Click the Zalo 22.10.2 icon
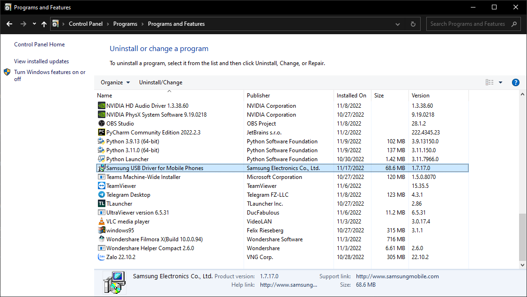The width and height of the screenshot is (527, 297). pyautogui.click(x=102, y=257)
